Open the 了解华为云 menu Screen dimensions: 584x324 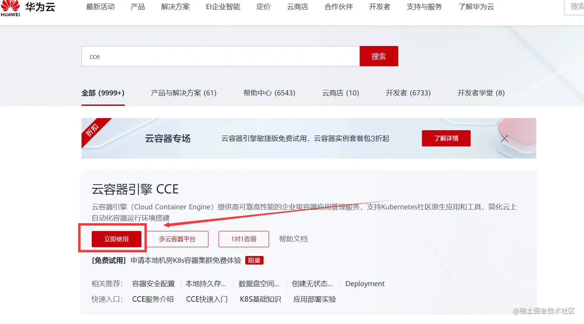476,7
